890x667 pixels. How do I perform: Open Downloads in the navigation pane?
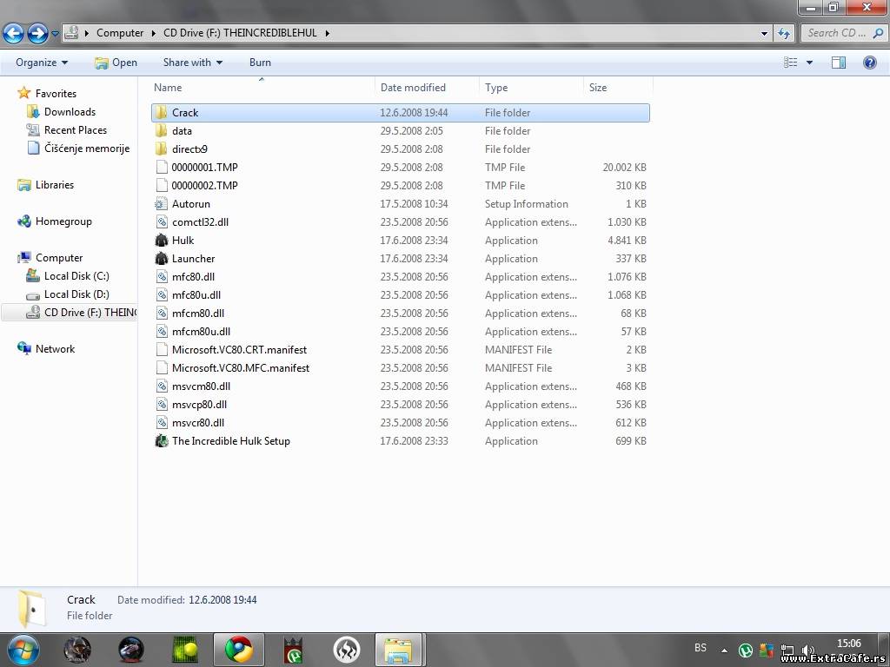(x=70, y=112)
